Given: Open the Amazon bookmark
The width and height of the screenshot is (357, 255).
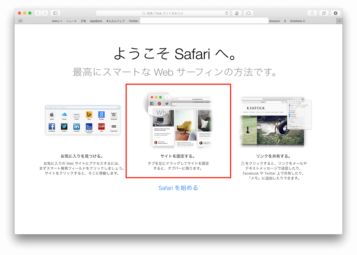Looking at the screenshot, I should [x=274, y=21].
